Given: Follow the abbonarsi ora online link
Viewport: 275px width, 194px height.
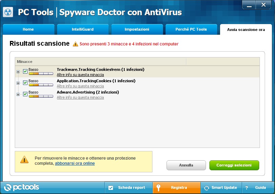Looking at the screenshot, I should 75,163.
